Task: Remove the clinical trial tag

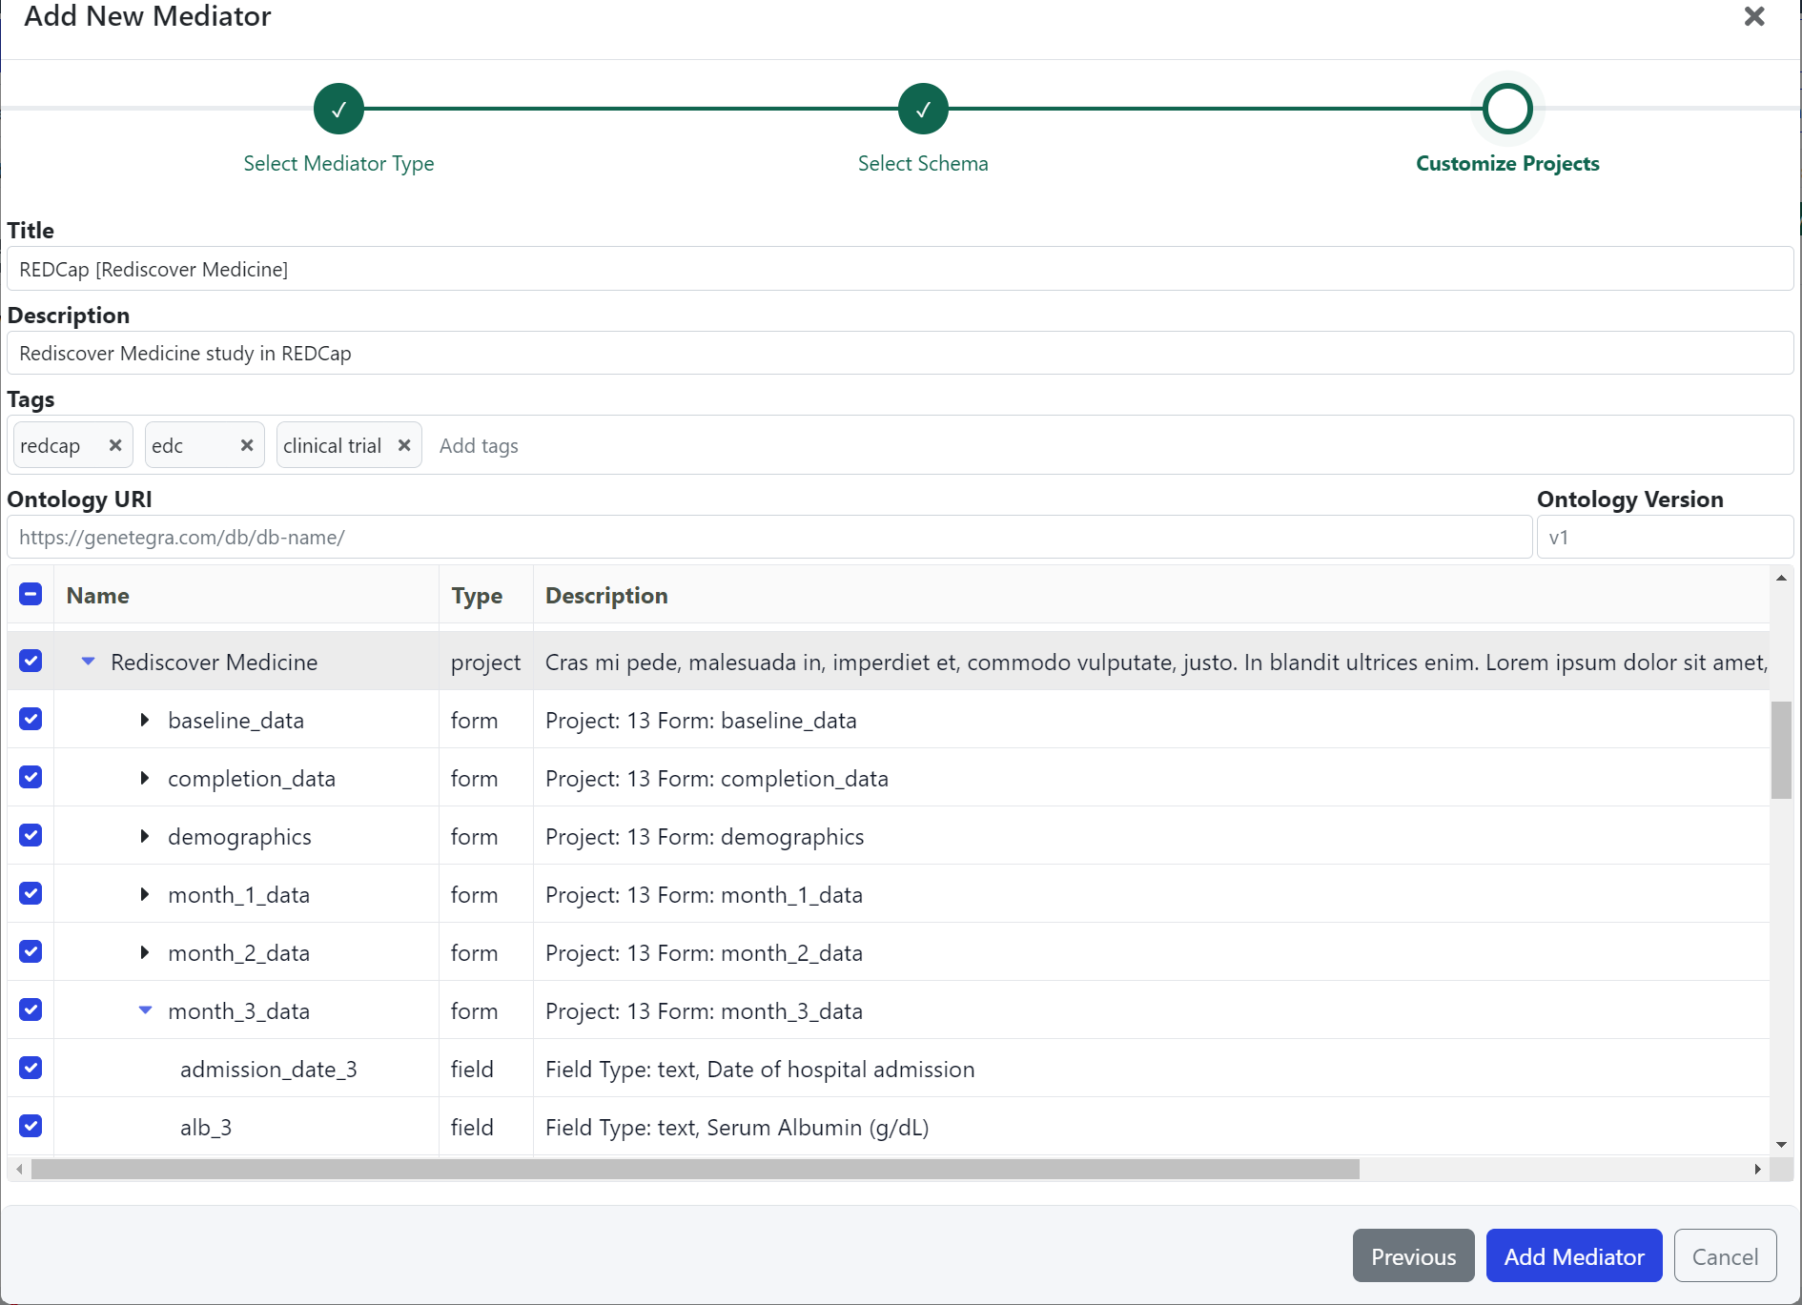Action: pyautogui.click(x=404, y=445)
